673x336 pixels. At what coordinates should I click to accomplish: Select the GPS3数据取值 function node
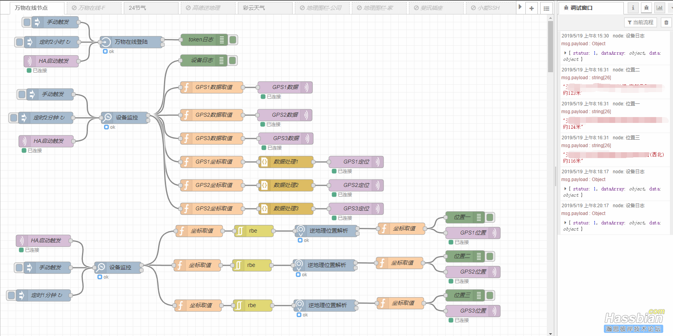(212, 138)
